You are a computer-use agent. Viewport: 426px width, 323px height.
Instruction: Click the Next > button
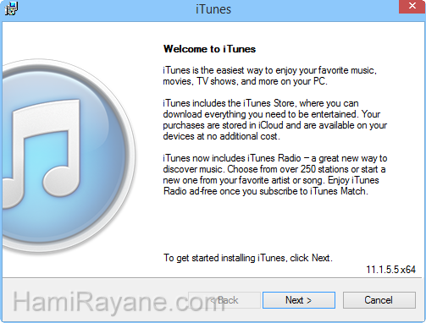[299, 300]
